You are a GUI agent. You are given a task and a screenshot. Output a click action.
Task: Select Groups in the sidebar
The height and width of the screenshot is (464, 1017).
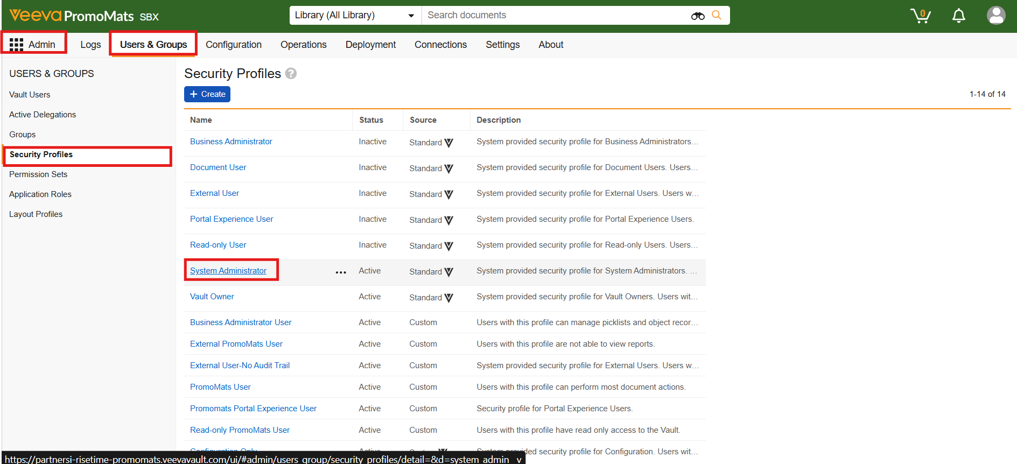22,135
